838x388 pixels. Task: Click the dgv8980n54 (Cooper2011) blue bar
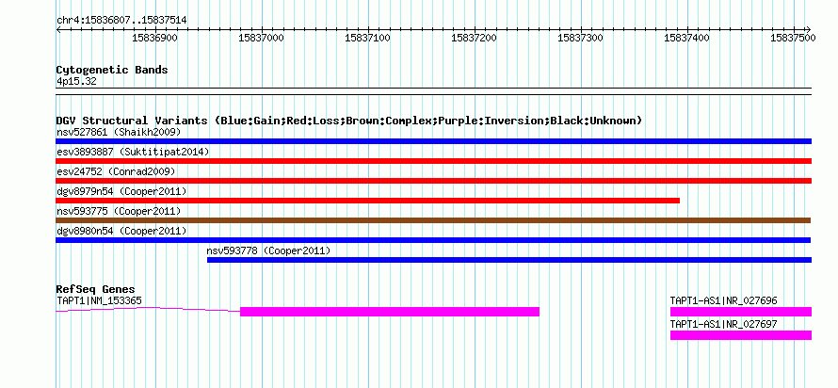coord(433,240)
